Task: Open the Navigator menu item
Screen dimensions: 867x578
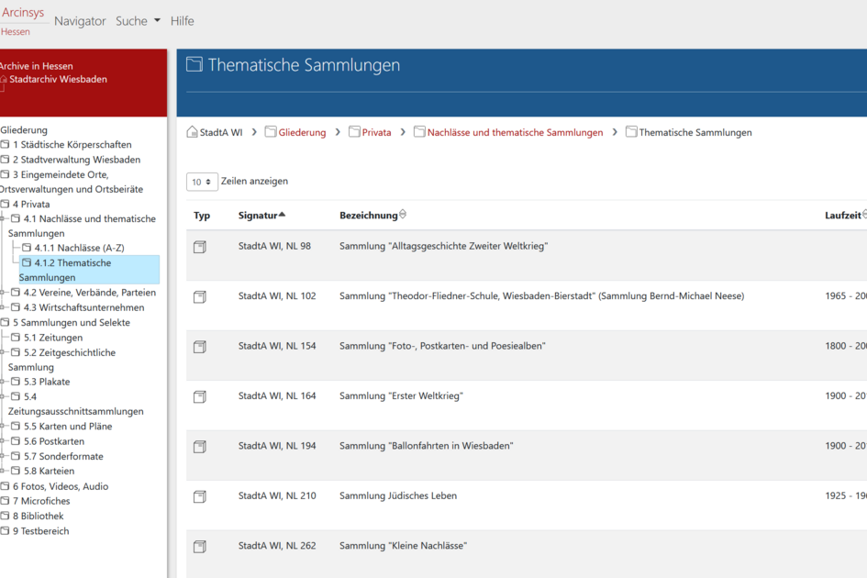Action: (80, 21)
